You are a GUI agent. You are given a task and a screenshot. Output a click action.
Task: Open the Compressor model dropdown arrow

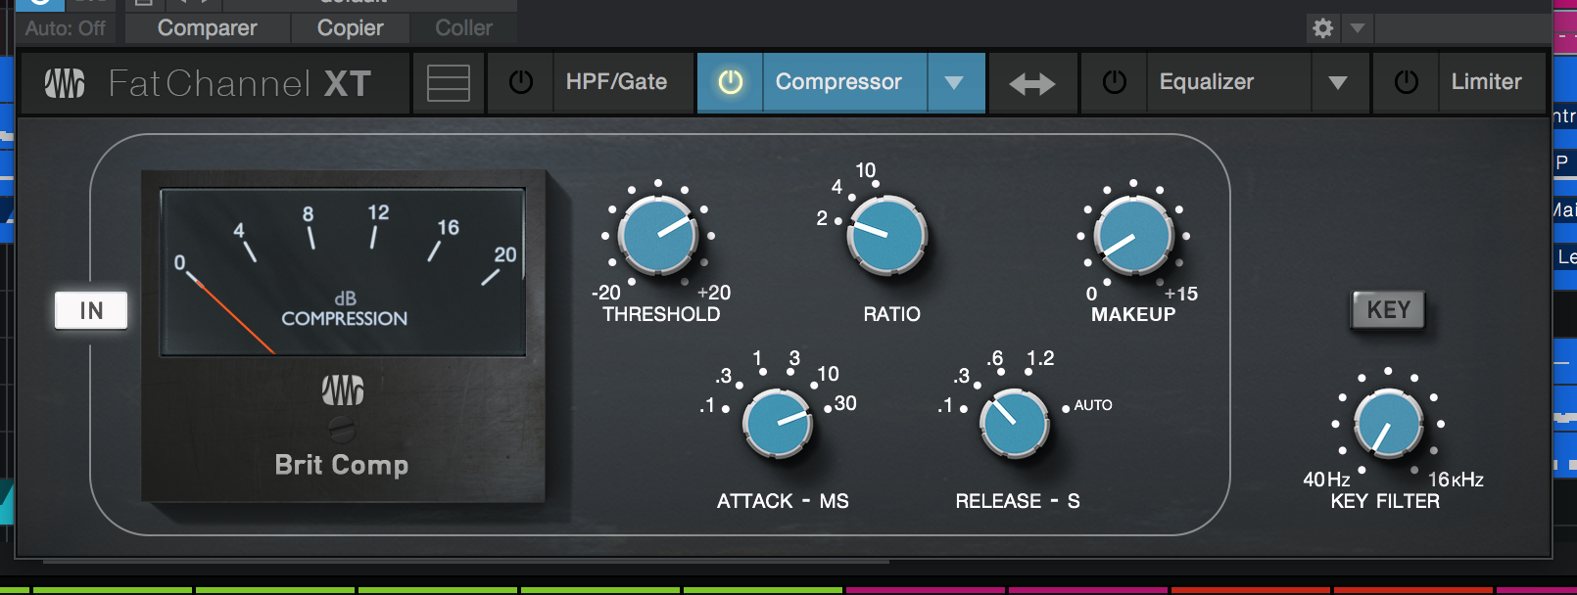[x=954, y=83]
